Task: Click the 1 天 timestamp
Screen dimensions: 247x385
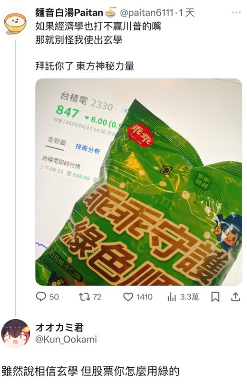Action: [x=186, y=13]
